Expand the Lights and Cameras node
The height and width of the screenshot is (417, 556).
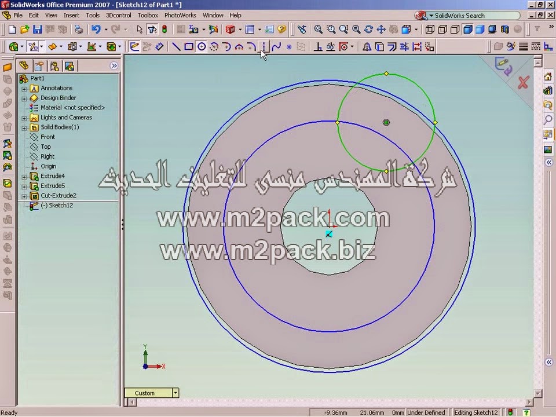[x=24, y=118]
